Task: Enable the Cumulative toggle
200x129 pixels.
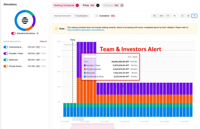Action: (96, 16)
